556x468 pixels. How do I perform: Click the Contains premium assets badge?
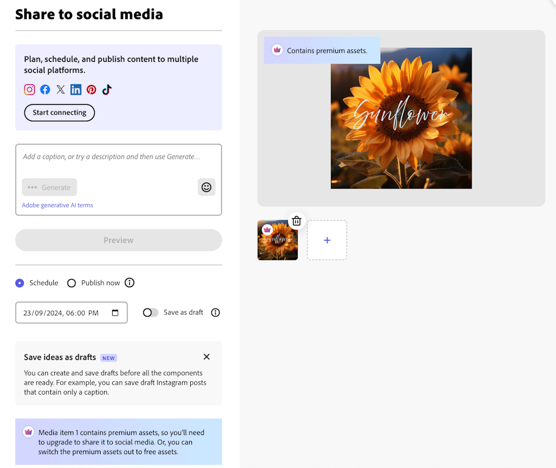tap(321, 50)
